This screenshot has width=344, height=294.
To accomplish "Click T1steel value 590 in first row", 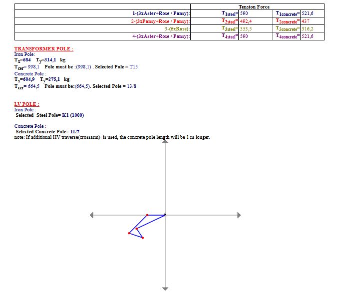I will coord(244,13).
